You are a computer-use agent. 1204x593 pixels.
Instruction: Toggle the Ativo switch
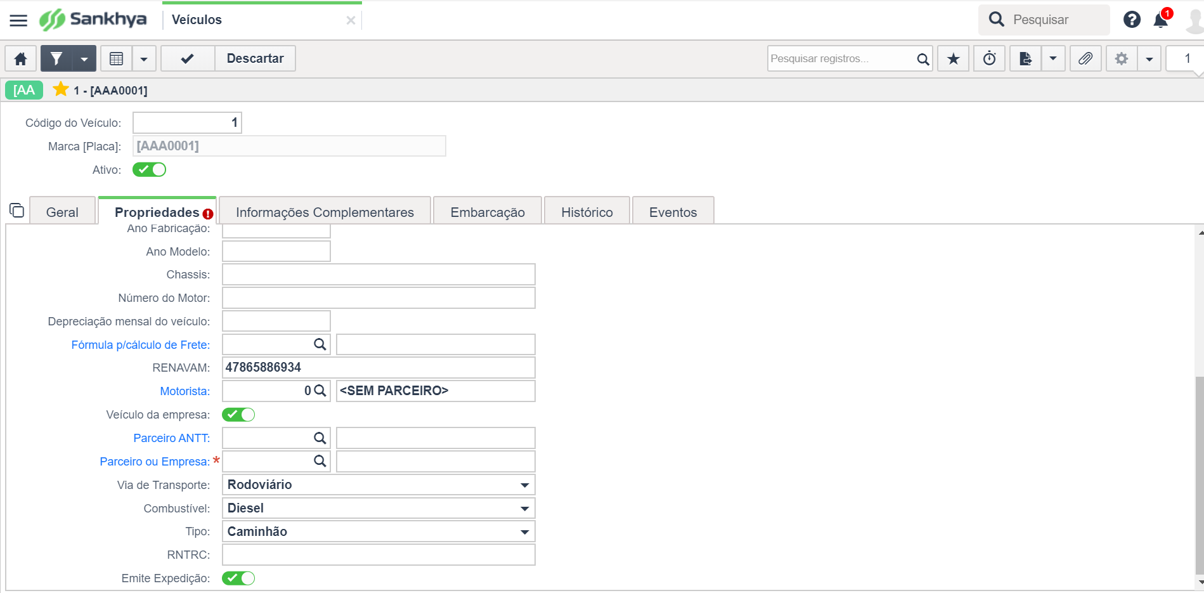149,169
